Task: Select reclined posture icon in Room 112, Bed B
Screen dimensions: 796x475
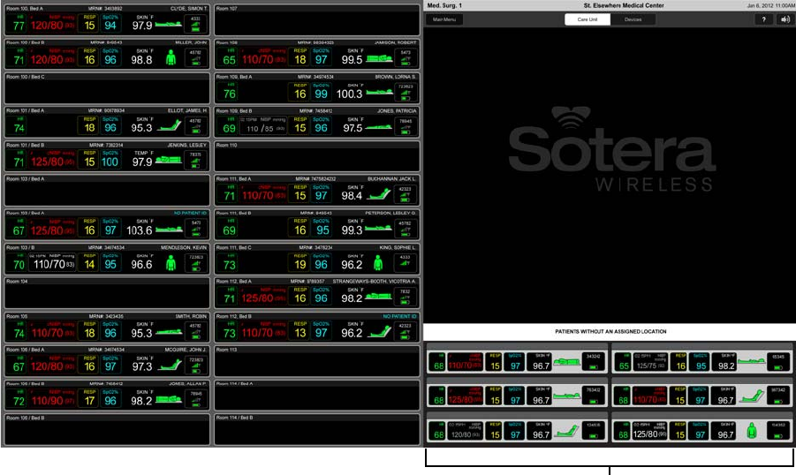Action: click(x=379, y=331)
